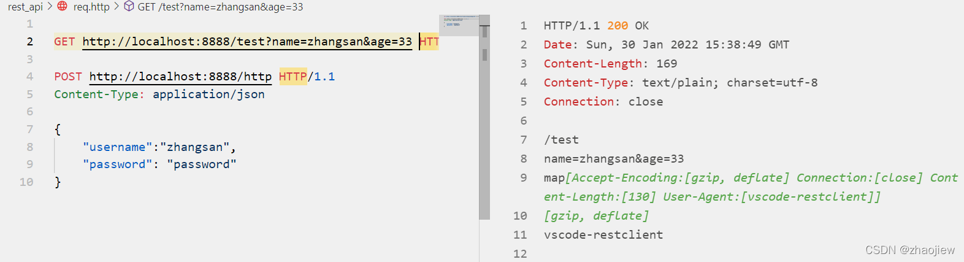
Task: Click Content-Type text/plain response header
Action: [681, 83]
